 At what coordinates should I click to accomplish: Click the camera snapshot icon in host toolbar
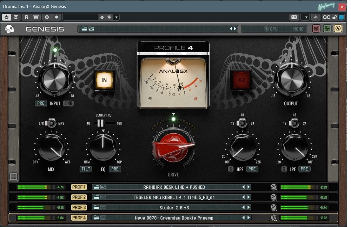(x=294, y=17)
